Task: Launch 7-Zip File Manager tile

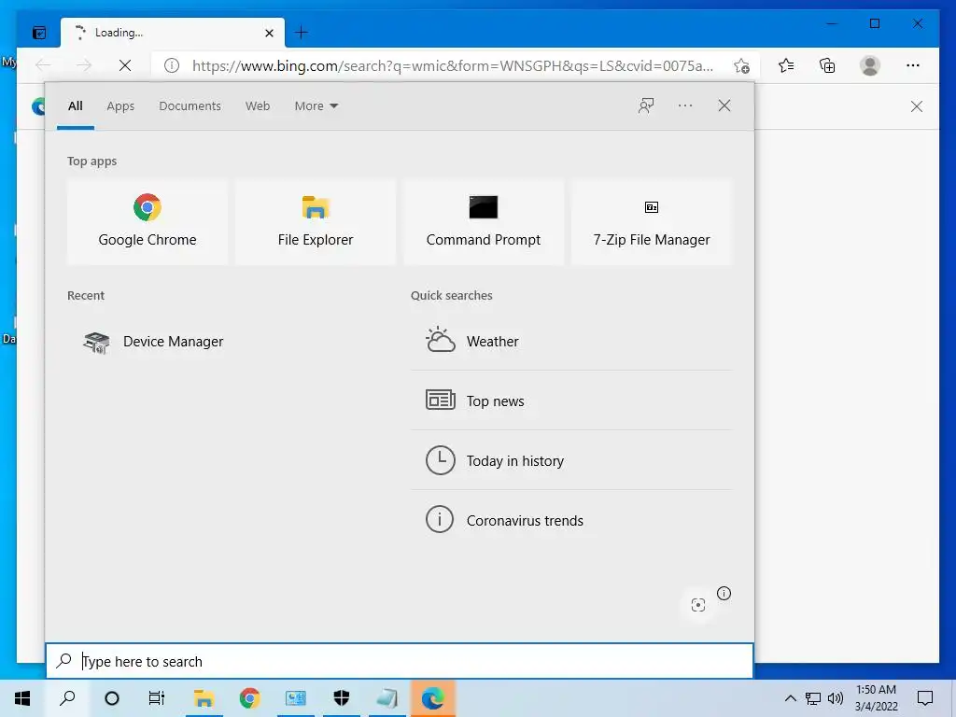Action: pos(651,222)
